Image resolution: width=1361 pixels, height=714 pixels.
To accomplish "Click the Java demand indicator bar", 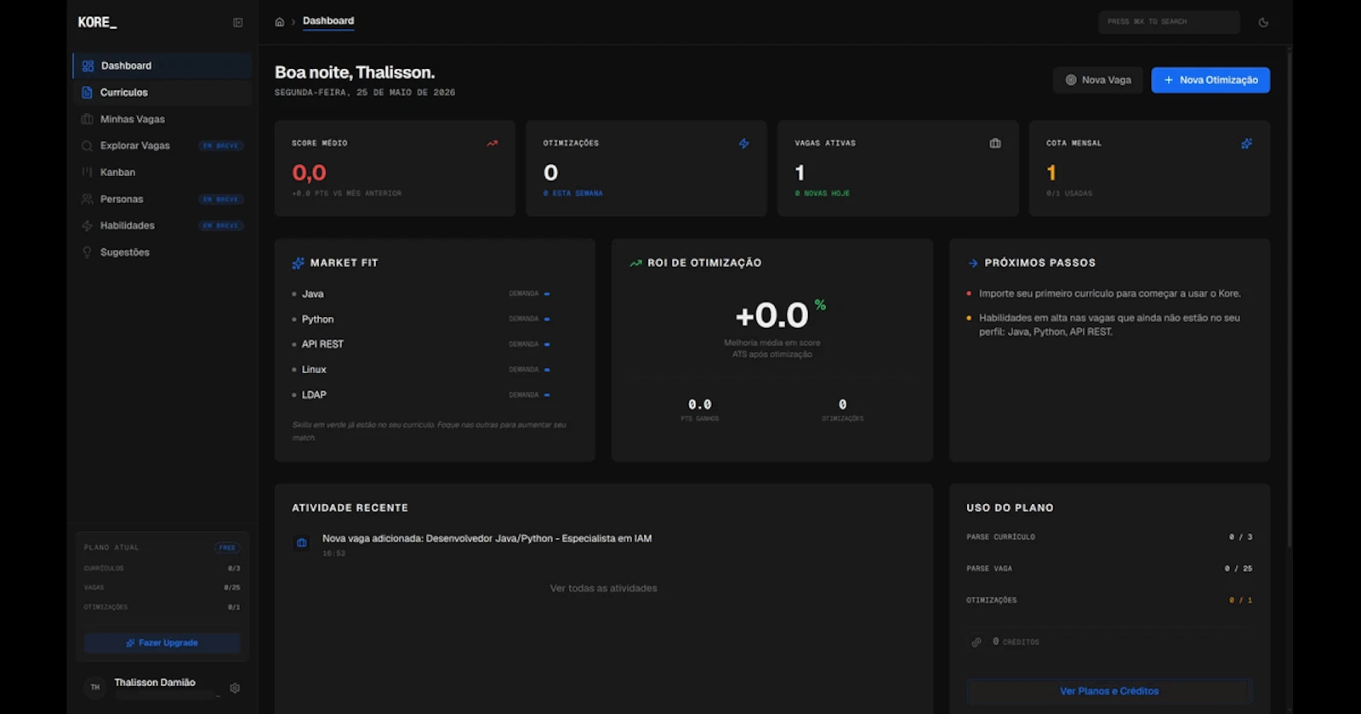I will (x=547, y=294).
